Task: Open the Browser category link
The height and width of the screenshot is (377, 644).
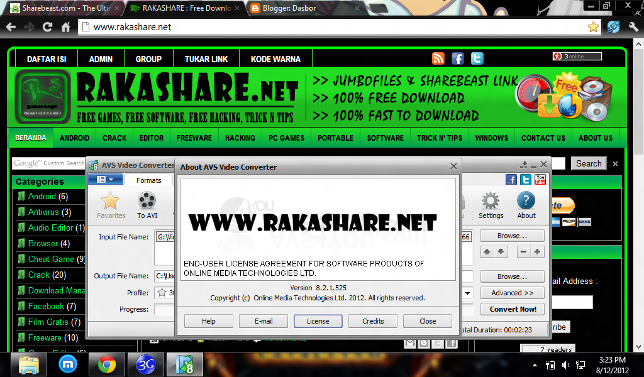Action: click(43, 243)
